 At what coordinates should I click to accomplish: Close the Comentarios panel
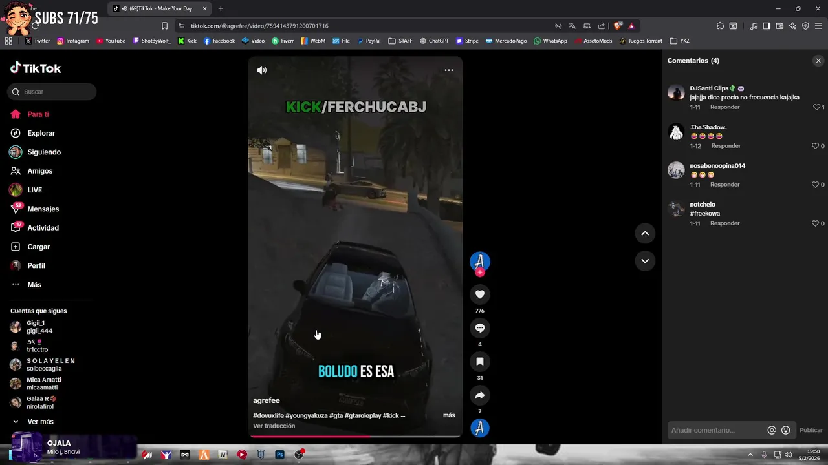coord(818,61)
